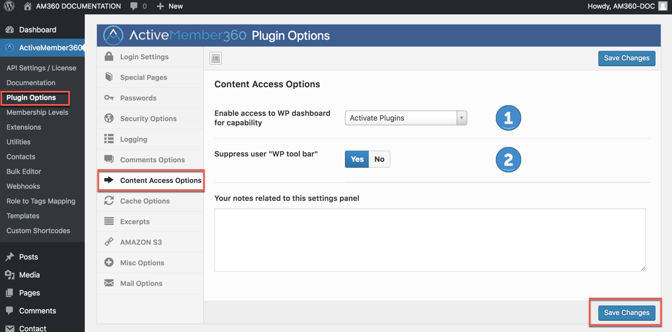The width and height of the screenshot is (672, 332).
Task: Click the plus icon next to New
Action: point(160,6)
